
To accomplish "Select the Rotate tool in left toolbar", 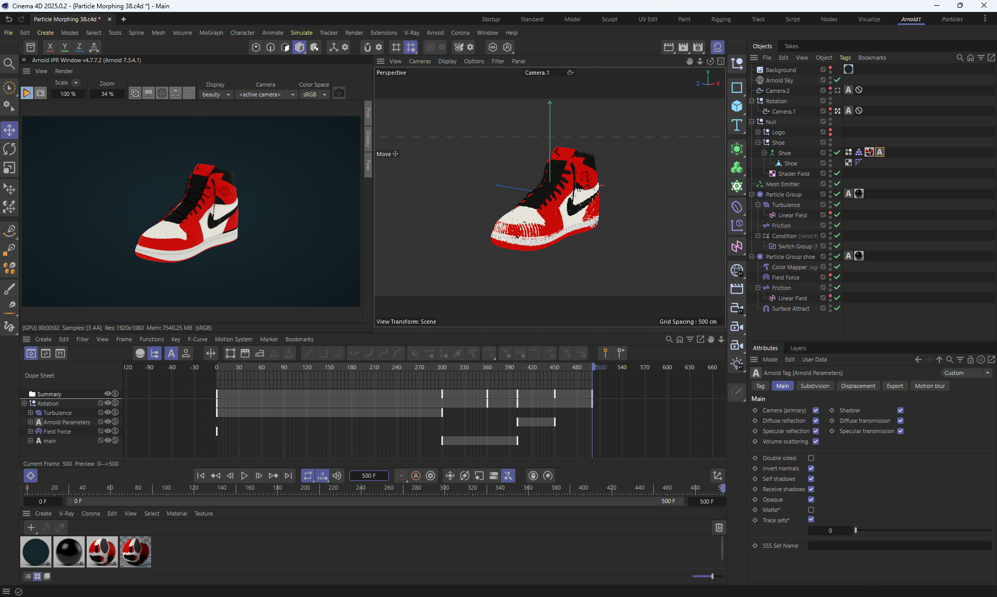I will 9,149.
